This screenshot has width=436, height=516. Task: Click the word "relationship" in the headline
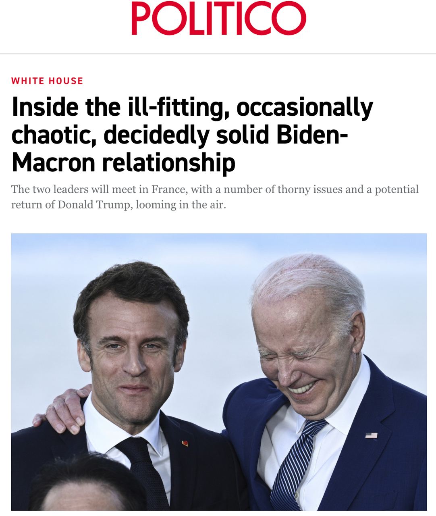coord(168,163)
